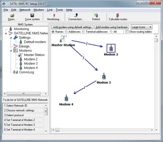Click the Master Station label on the canvas
The width and height of the screenshot is (163, 142).
pos(63,45)
